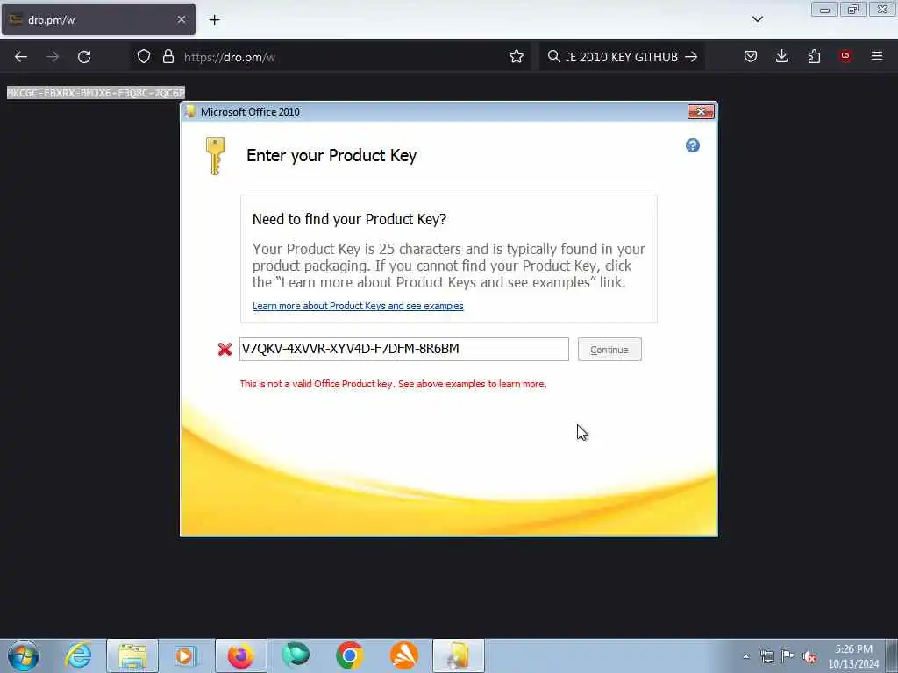Open Action Center flag icon
The width and height of the screenshot is (898, 673).
pos(788,656)
